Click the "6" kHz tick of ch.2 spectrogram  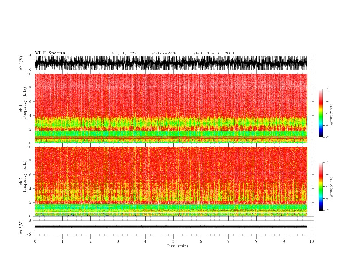31,175
